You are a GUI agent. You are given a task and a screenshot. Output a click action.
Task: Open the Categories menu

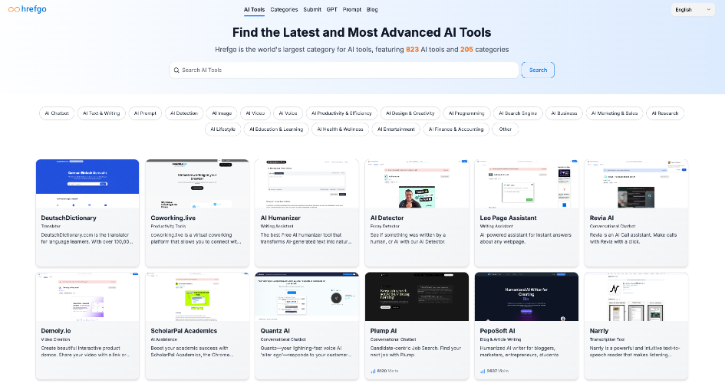pyautogui.click(x=284, y=9)
